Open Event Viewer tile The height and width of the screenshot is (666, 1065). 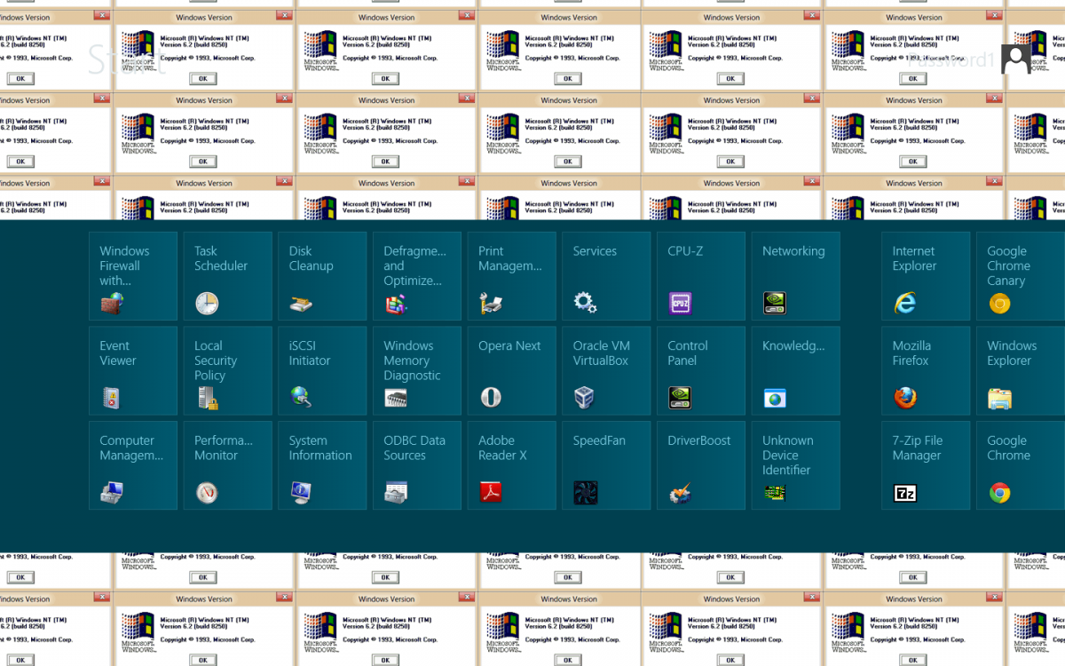(x=133, y=371)
